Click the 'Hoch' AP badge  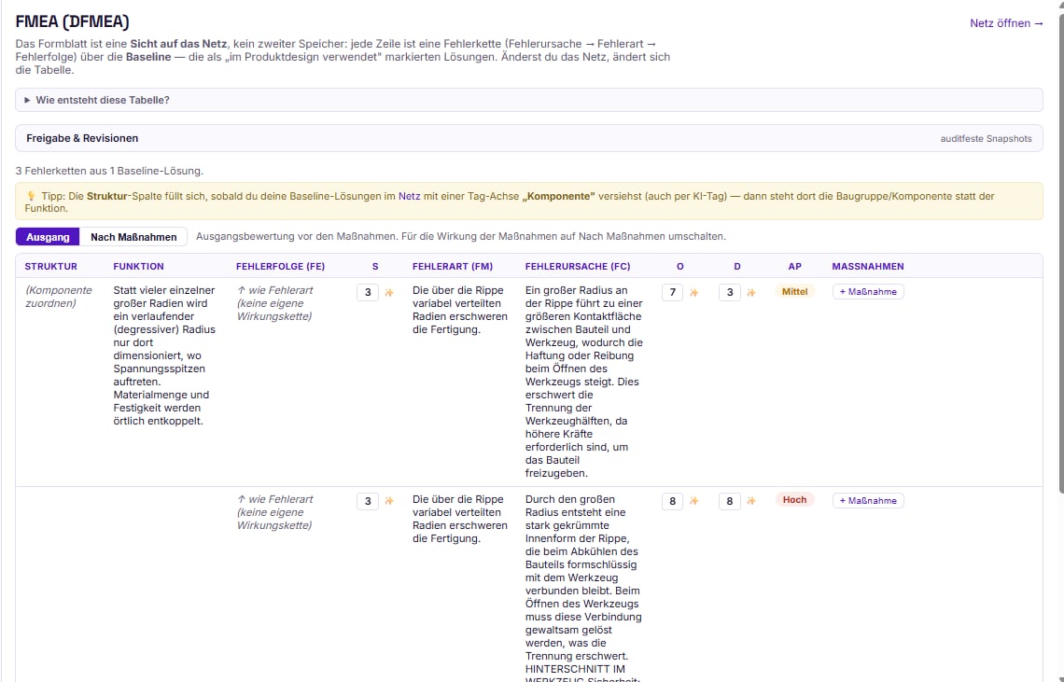(794, 500)
